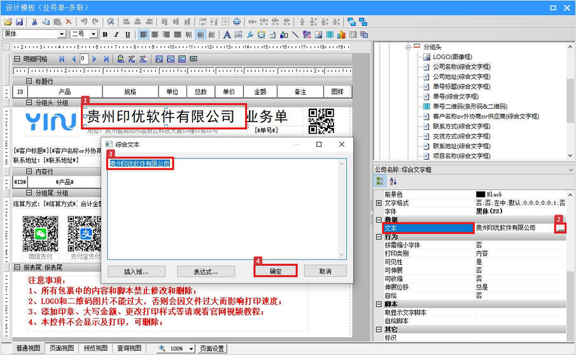
Task: Set text alignment to left
Action: point(143,34)
